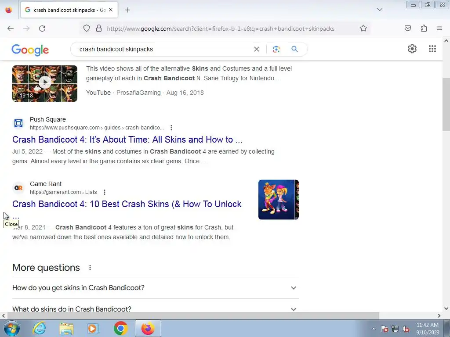Click the Game Rant site name
This screenshot has width=450, height=337.
click(46, 184)
